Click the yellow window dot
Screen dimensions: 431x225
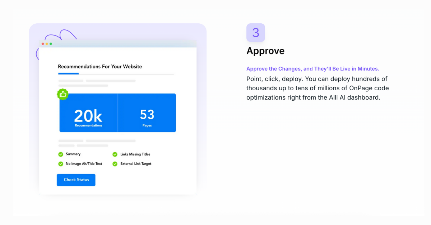click(47, 44)
